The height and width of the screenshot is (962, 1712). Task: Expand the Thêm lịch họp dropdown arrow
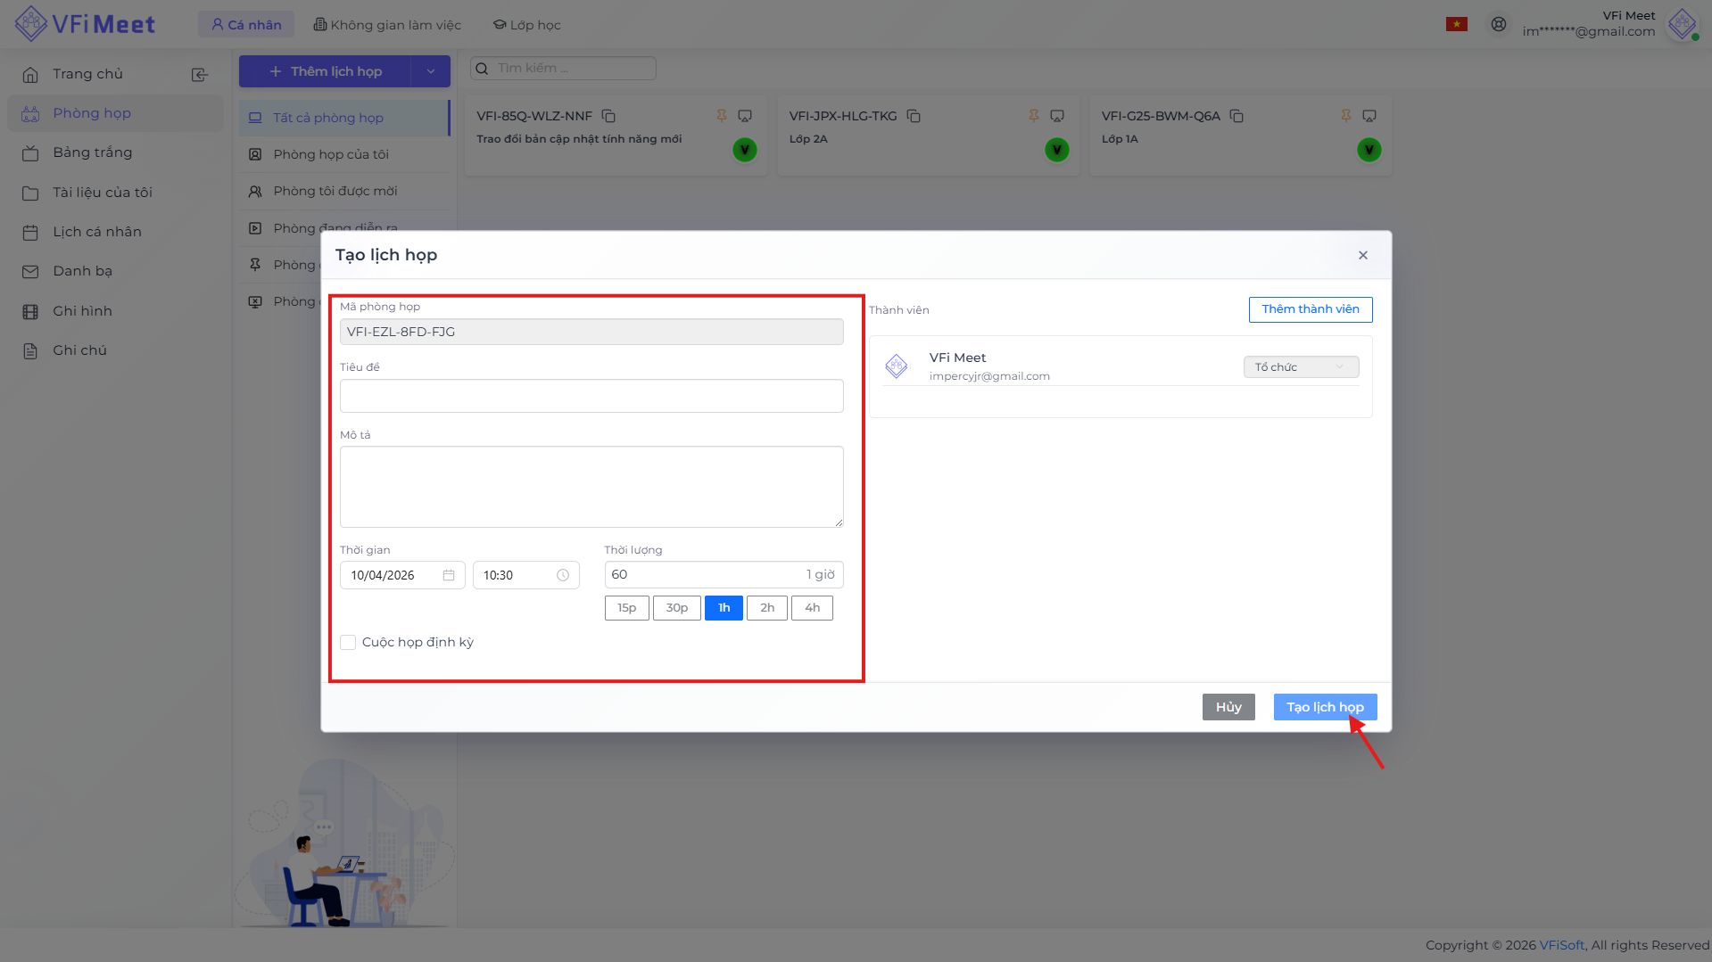pos(431,71)
